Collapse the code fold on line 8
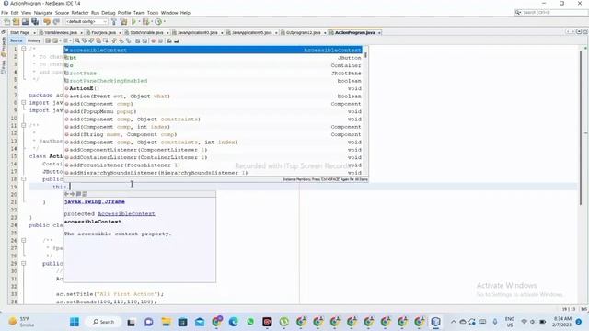Viewport: 589px width, 331px height. (23, 102)
